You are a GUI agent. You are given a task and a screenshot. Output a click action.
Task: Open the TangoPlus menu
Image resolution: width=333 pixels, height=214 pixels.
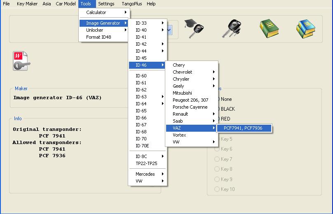pyautogui.click(x=131, y=4)
